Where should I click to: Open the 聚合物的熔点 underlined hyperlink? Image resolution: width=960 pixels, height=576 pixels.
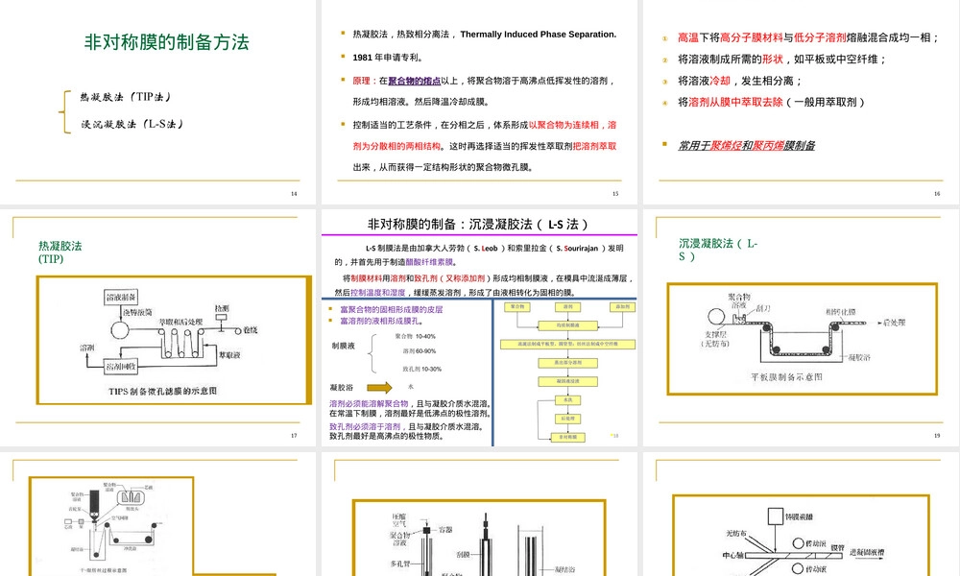coord(415,81)
